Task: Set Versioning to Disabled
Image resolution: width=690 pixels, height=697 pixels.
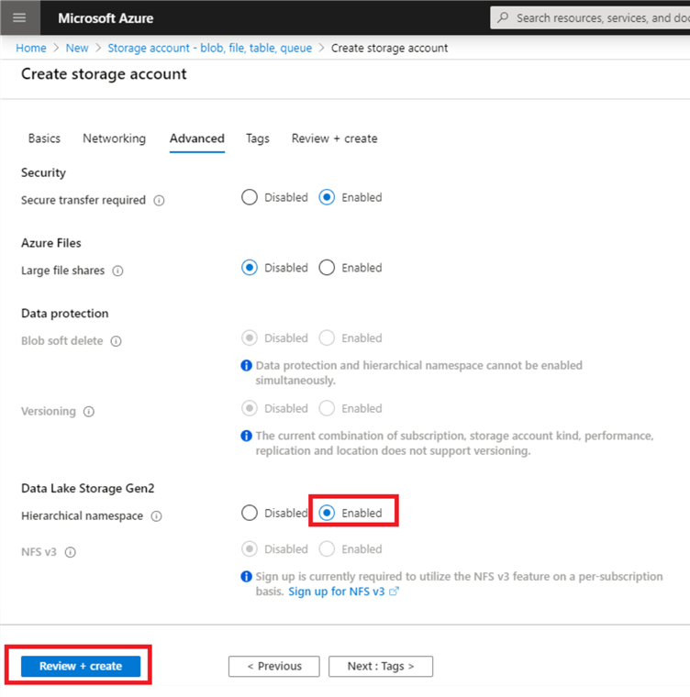Action: (x=250, y=408)
